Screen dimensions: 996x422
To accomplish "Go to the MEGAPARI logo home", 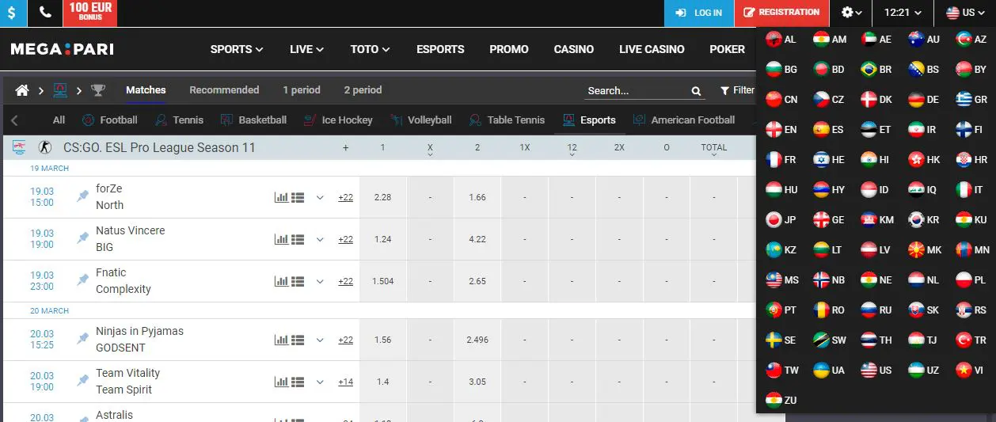I will [62, 49].
